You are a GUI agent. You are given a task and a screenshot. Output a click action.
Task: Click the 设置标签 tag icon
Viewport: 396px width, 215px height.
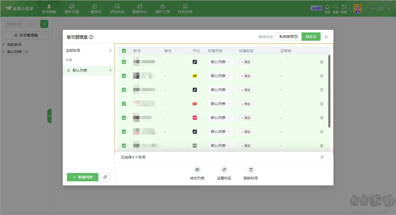pos(224,169)
